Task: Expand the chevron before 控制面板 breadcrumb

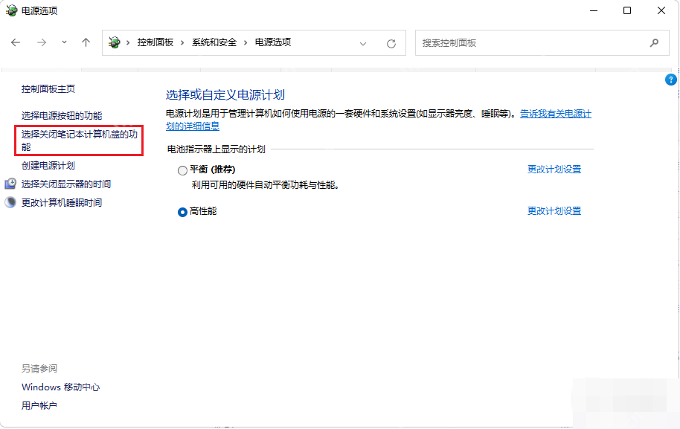Action: 128,42
